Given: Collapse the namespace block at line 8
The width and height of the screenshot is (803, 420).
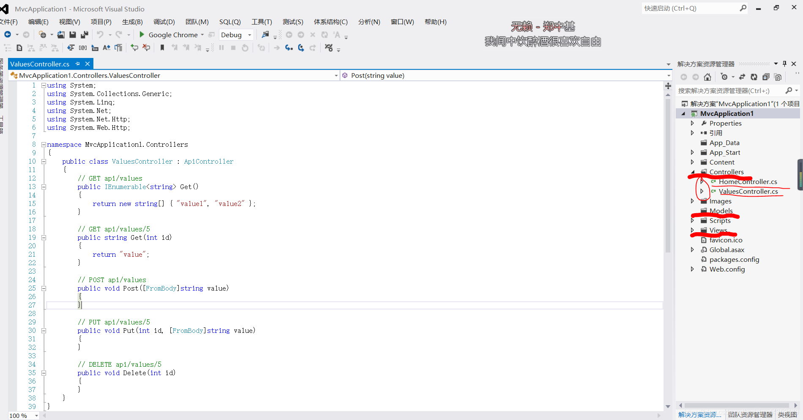Looking at the screenshot, I should pos(44,145).
